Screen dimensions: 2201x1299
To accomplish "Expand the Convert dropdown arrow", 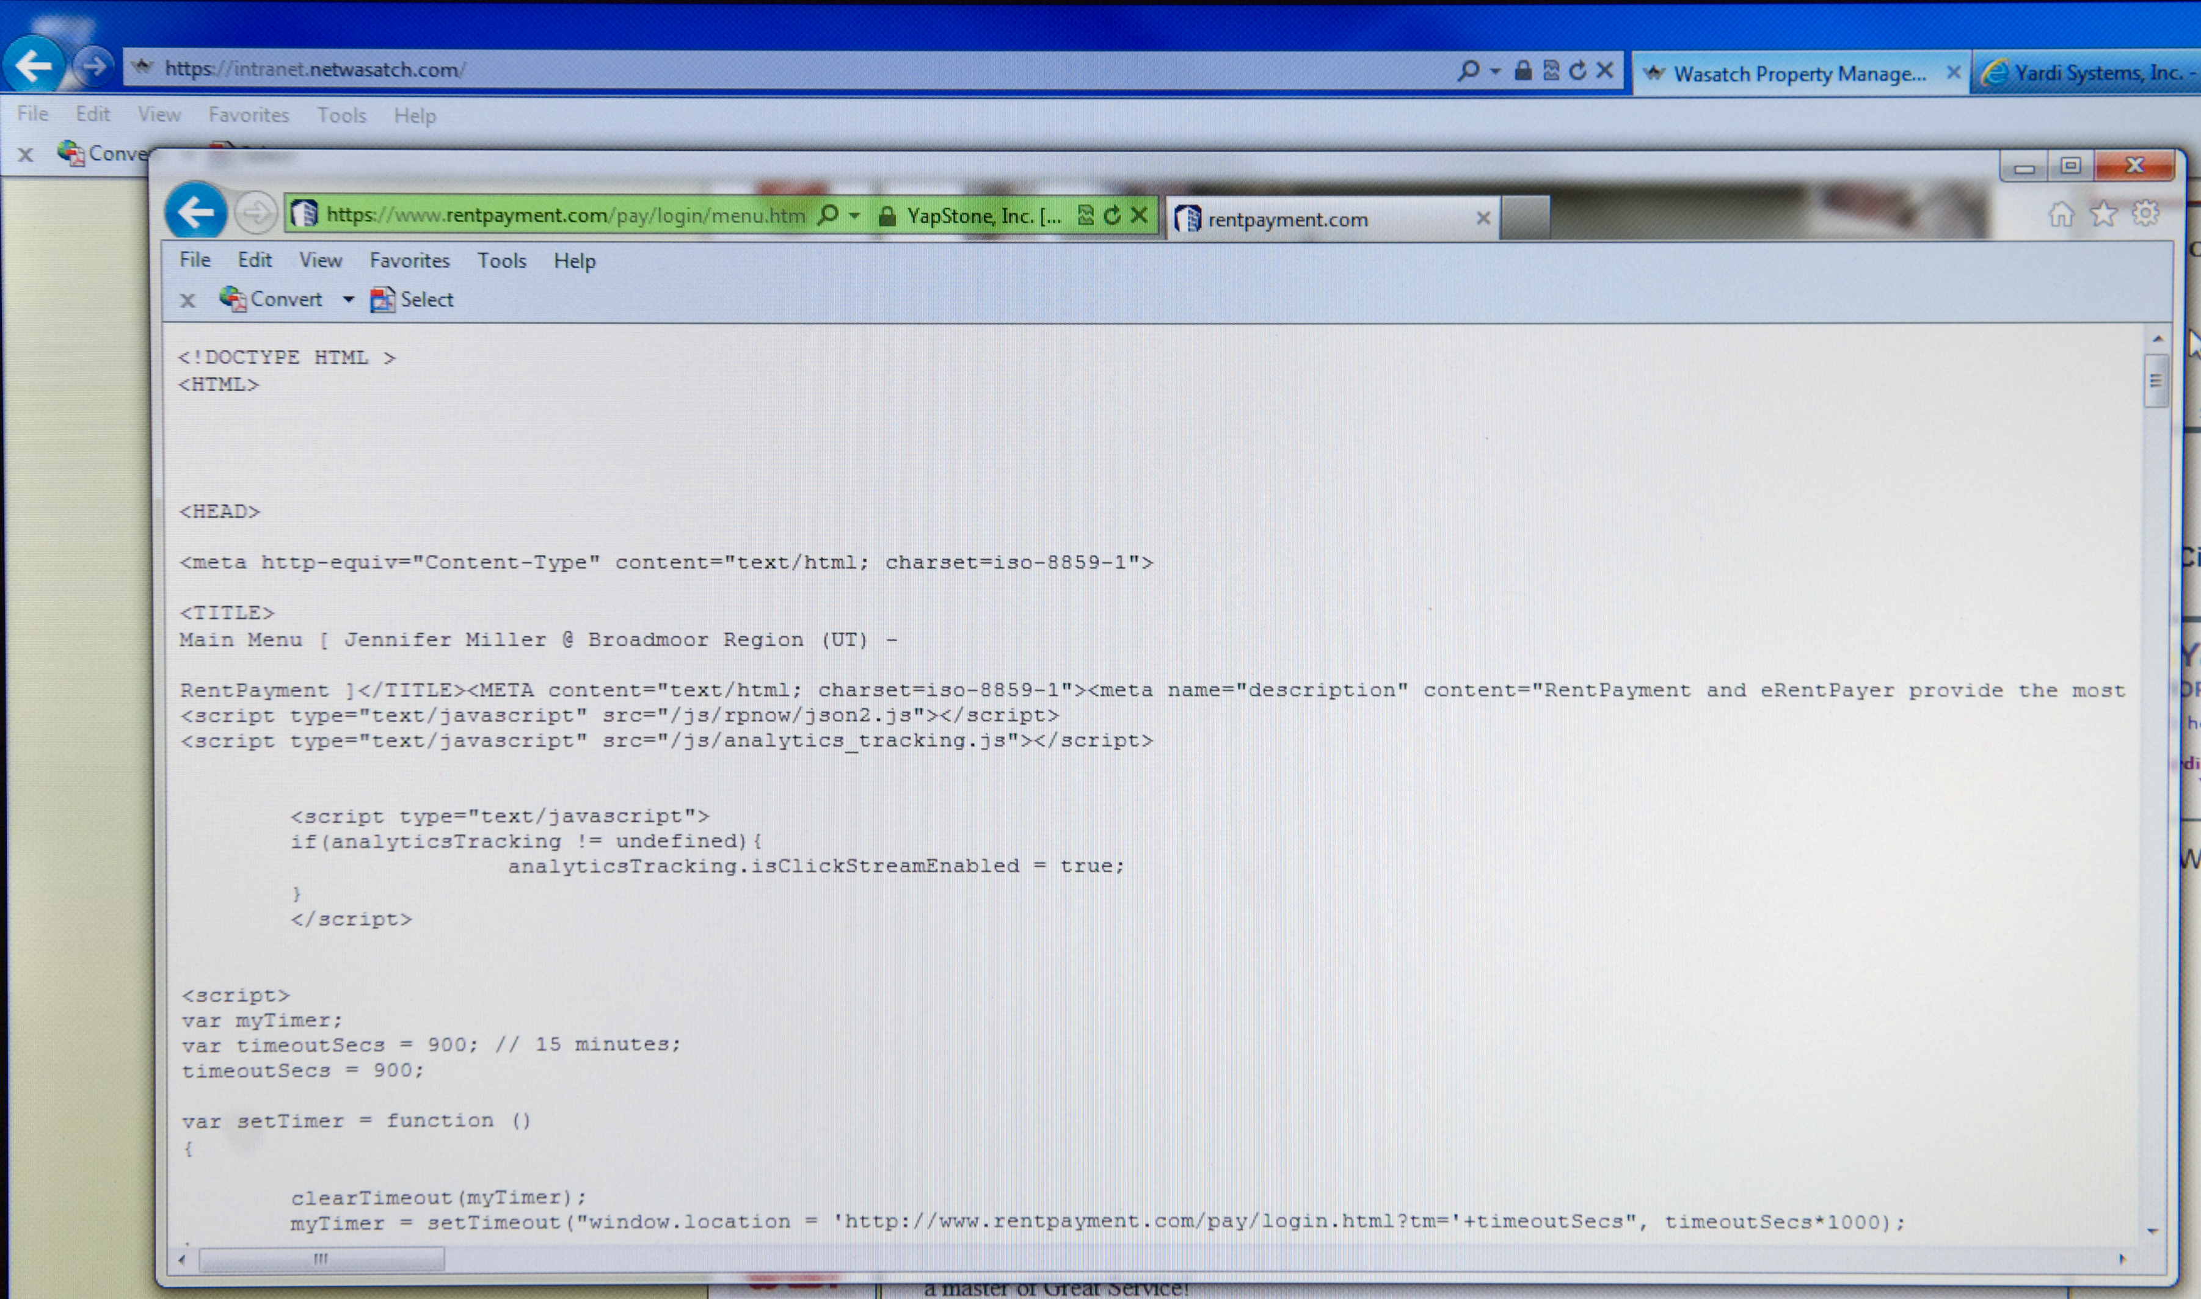I will tap(347, 299).
